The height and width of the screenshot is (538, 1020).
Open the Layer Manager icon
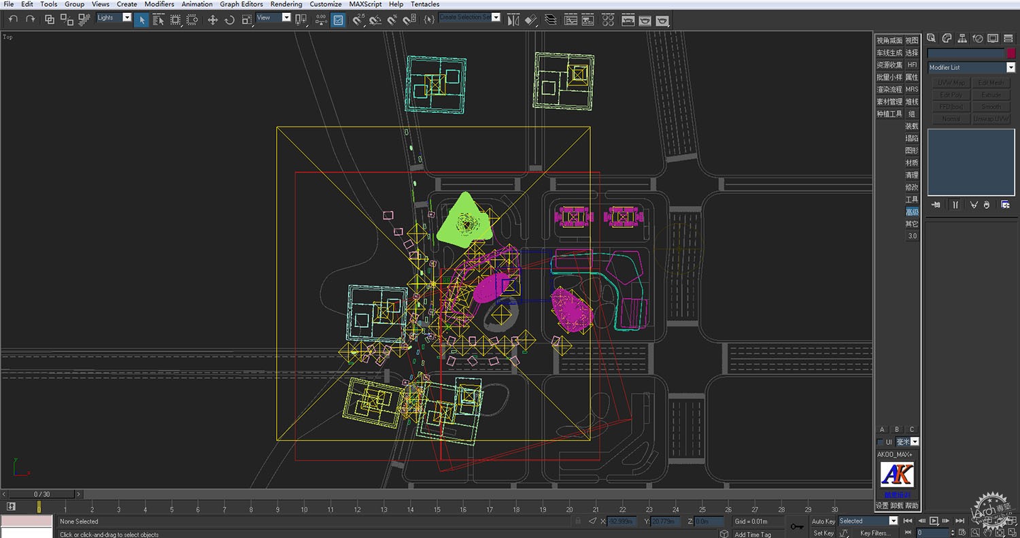pyautogui.click(x=552, y=20)
